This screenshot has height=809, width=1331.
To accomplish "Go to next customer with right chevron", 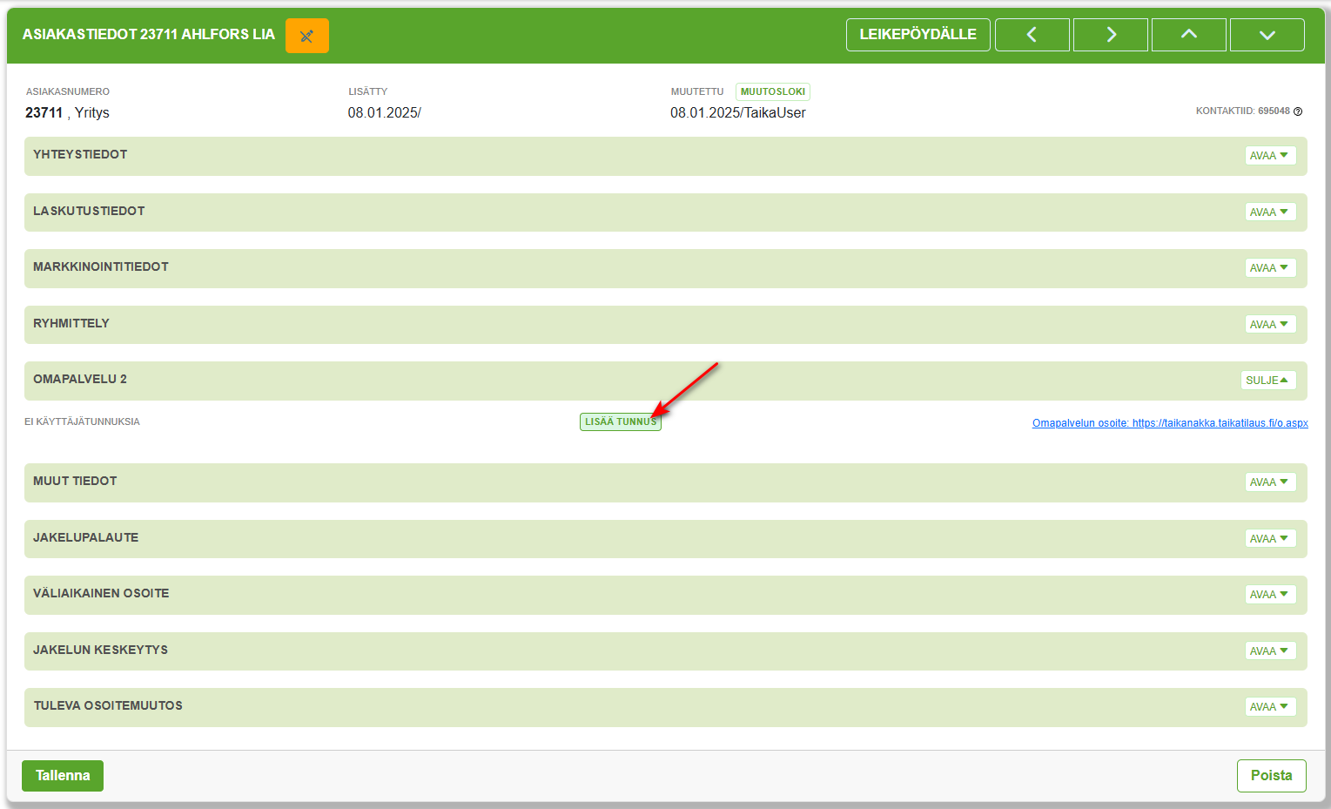I will coord(1111,35).
